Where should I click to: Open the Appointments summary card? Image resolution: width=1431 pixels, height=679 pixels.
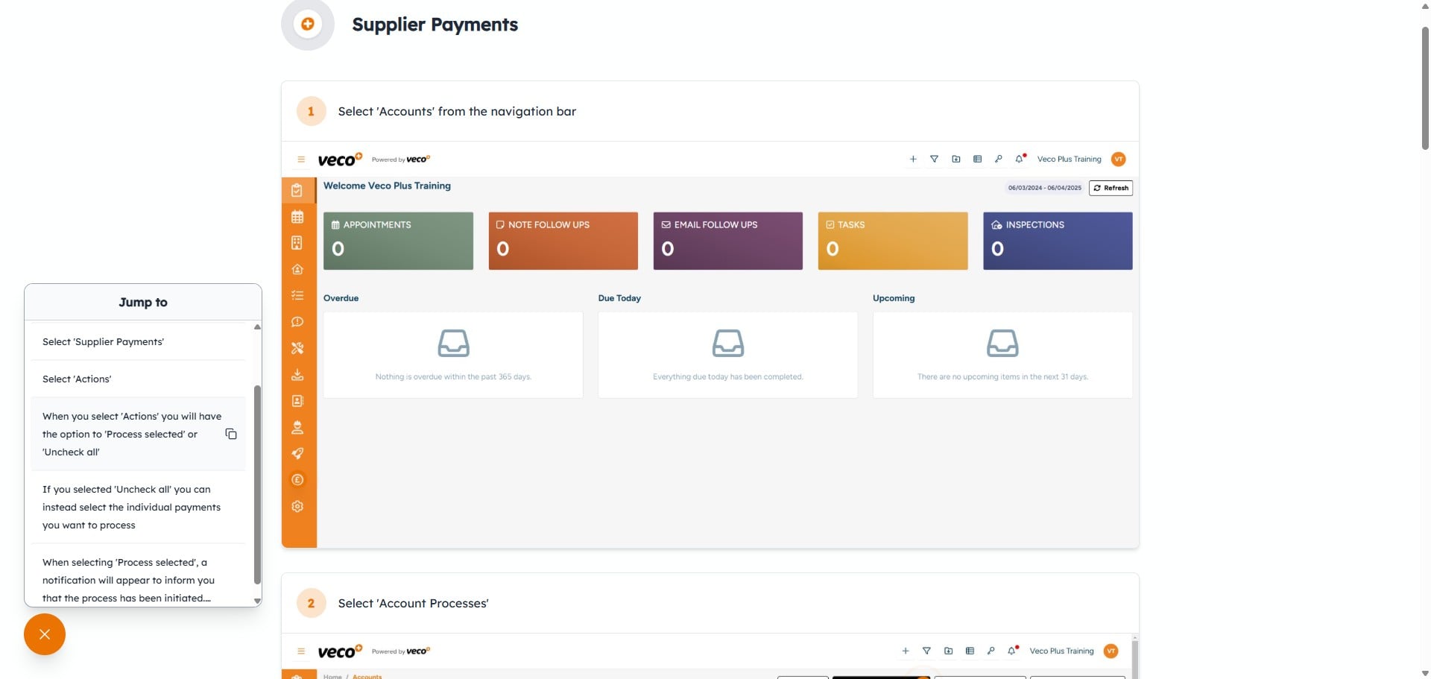click(x=398, y=241)
